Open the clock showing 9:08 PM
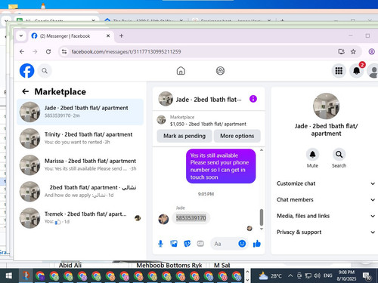 (346, 275)
